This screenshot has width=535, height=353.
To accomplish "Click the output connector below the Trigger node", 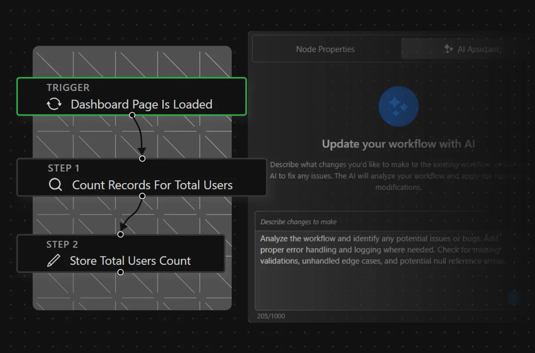I will tap(132, 115).
